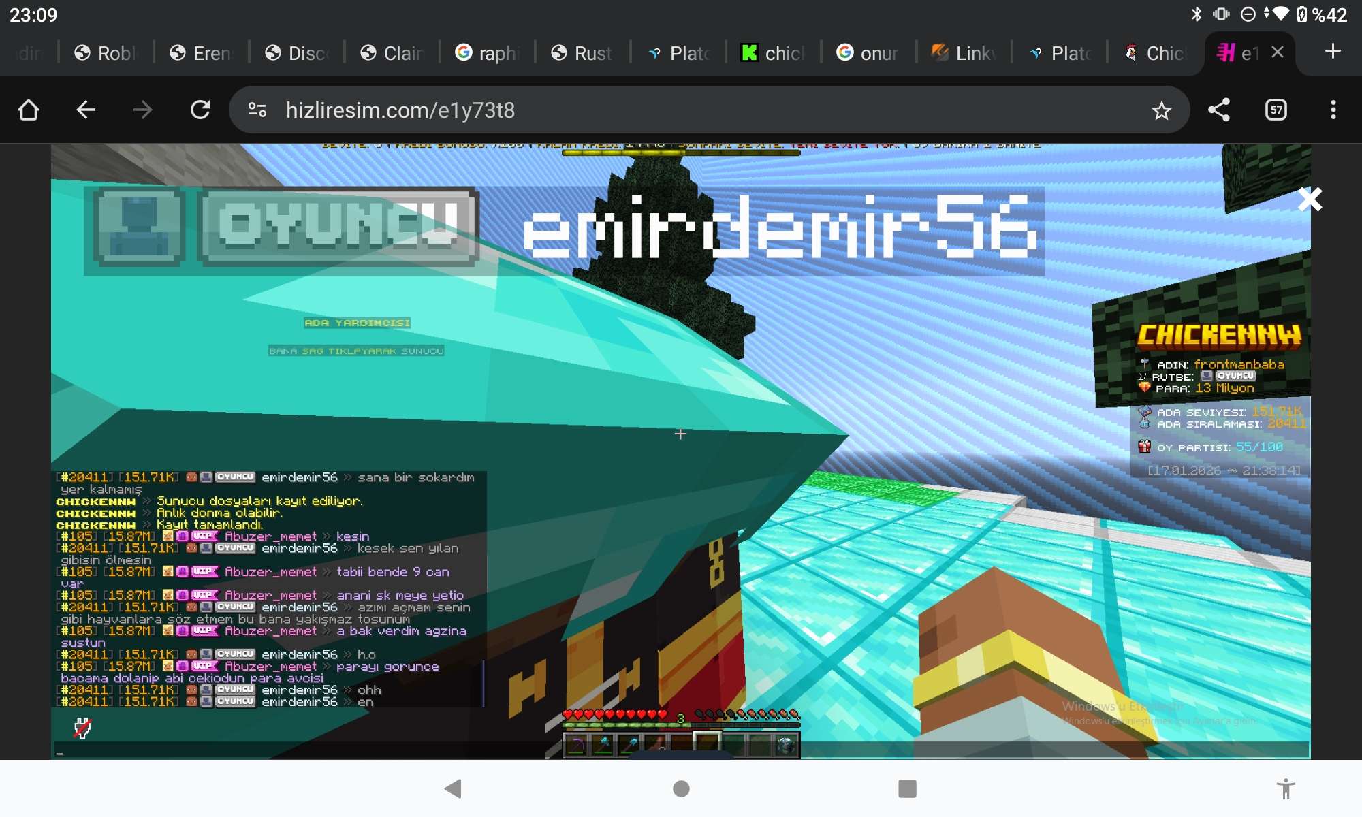
Task: Click the gift icon beside OY PARTISI
Action: click(1145, 447)
